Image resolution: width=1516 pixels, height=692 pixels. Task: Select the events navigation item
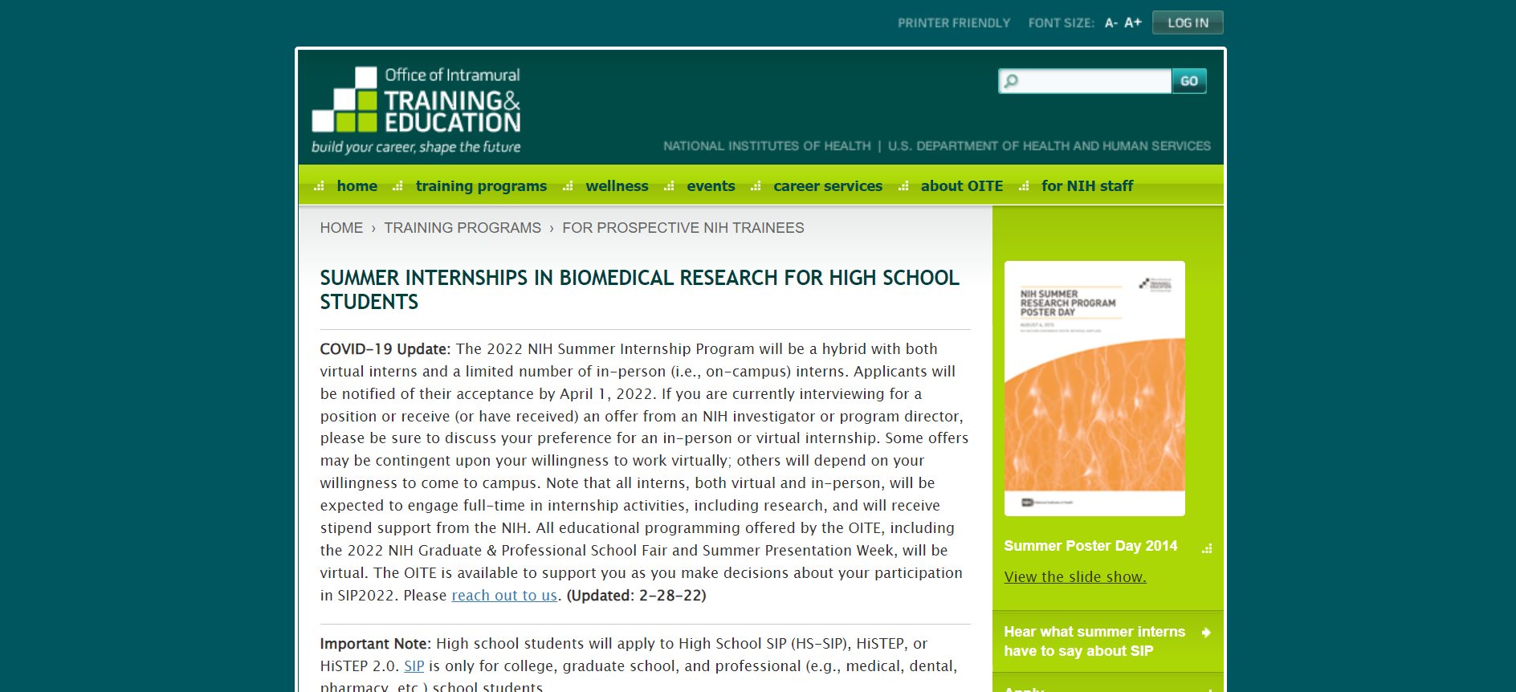click(710, 186)
